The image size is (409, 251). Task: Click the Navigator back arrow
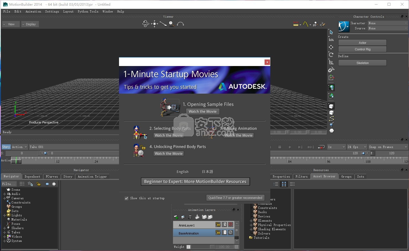click(x=47, y=184)
